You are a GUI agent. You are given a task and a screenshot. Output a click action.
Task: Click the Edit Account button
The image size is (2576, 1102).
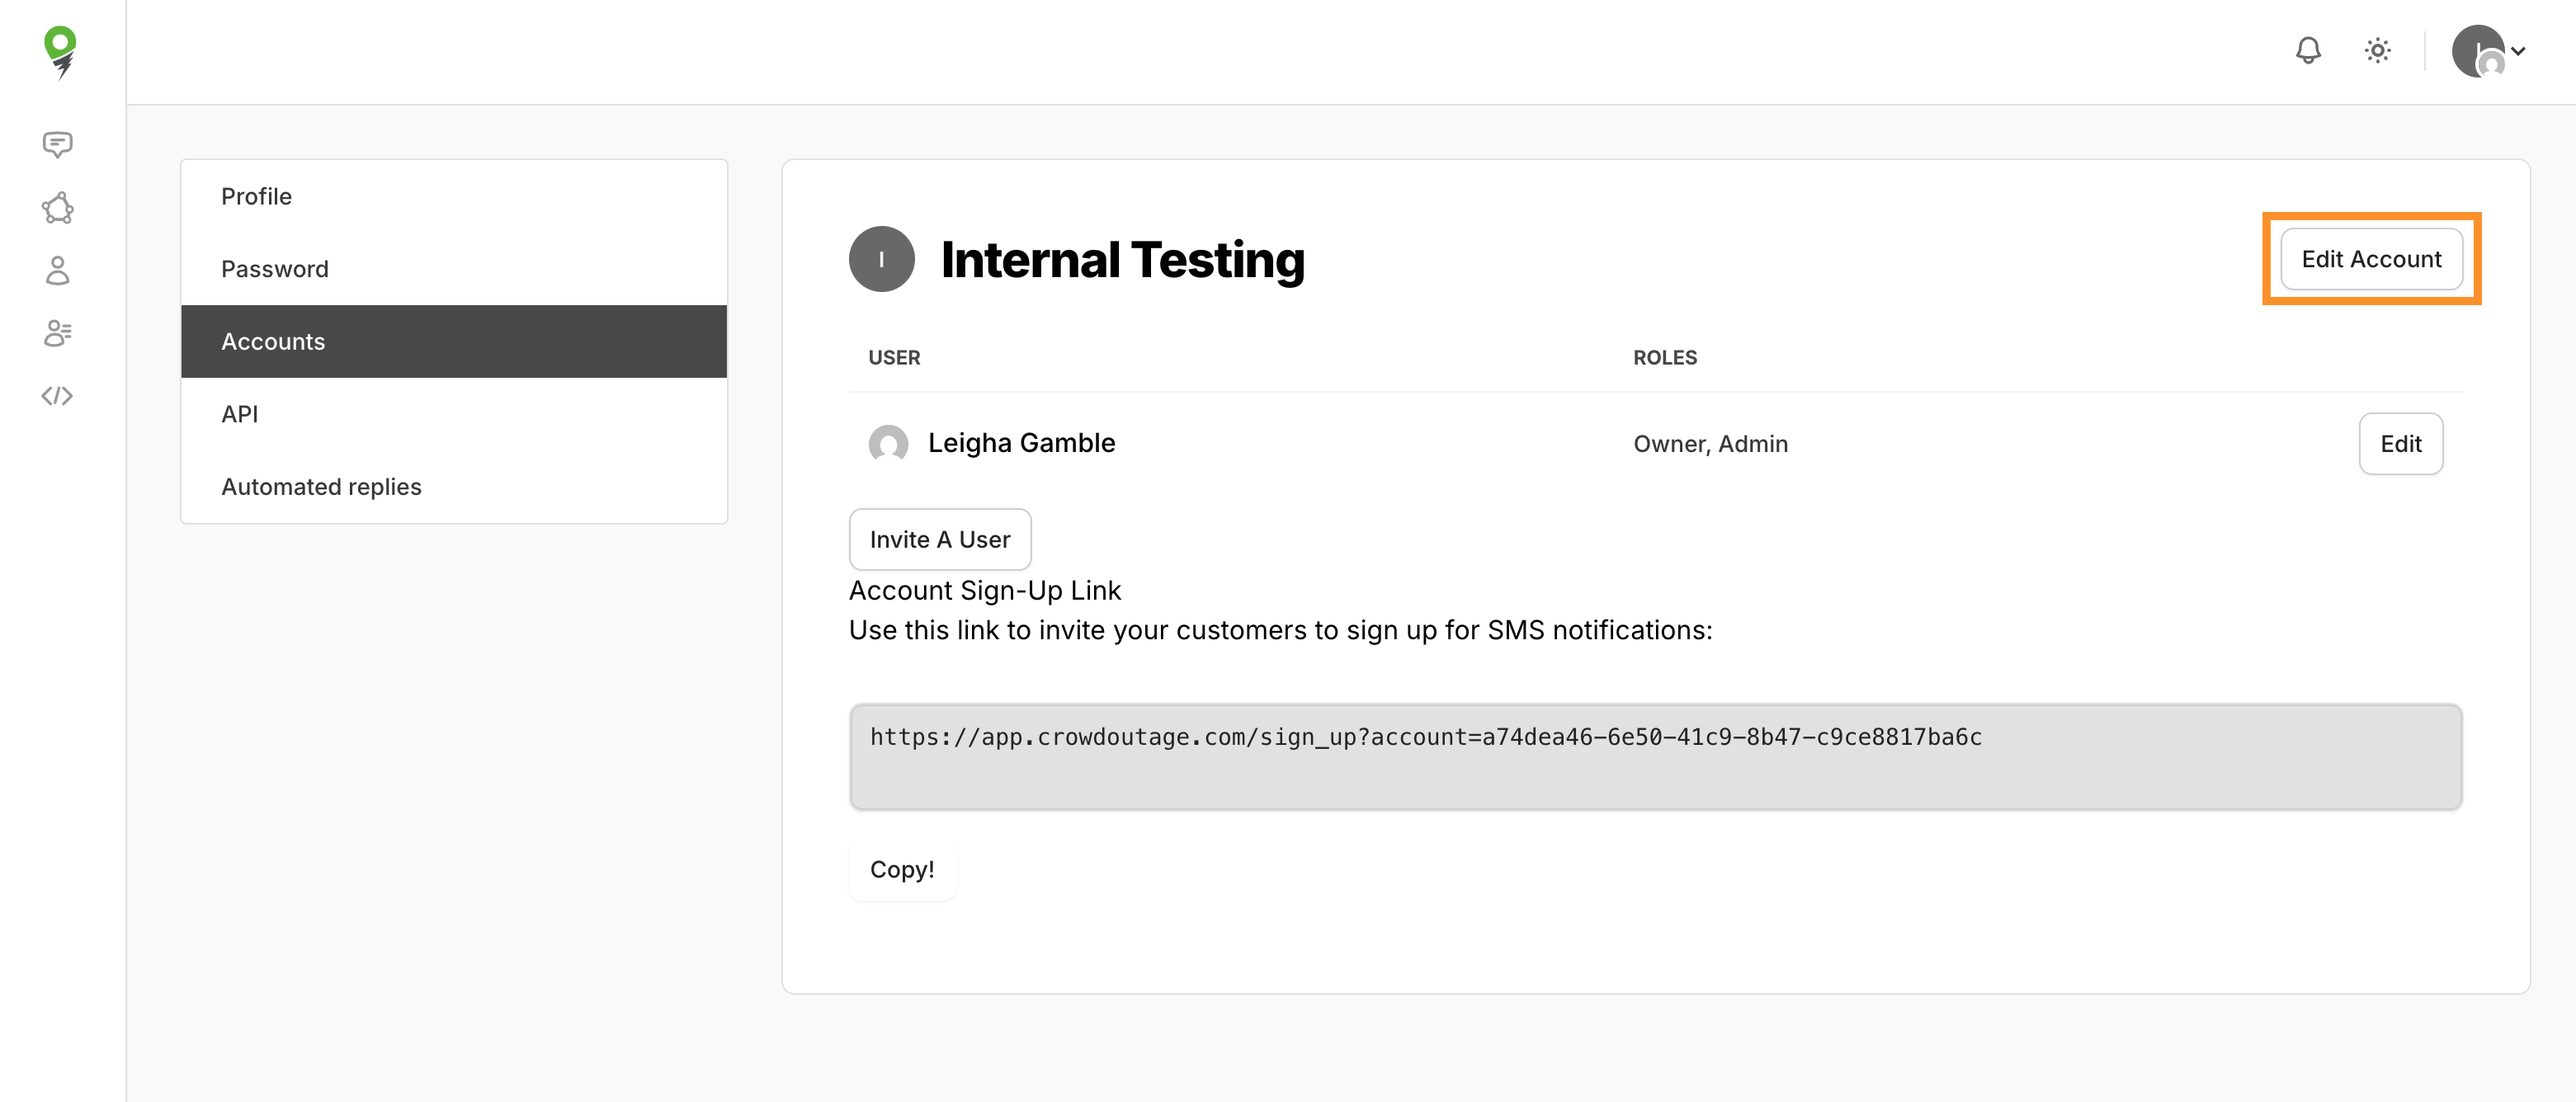pos(2372,258)
